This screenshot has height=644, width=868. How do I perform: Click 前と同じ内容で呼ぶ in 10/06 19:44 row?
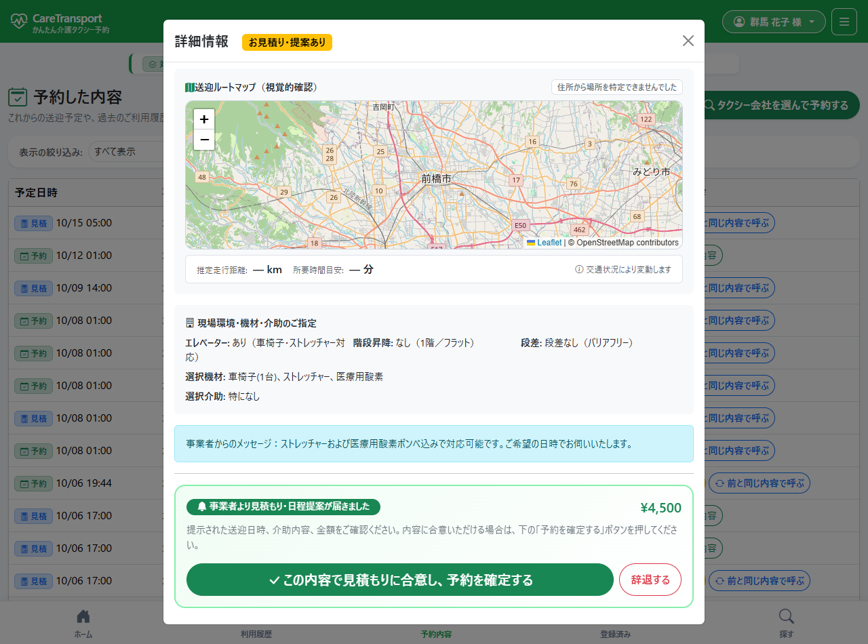759,483
